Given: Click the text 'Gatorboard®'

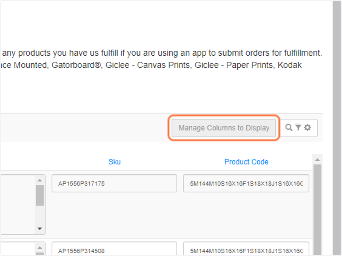Looking at the screenshot, I should 76,65.
